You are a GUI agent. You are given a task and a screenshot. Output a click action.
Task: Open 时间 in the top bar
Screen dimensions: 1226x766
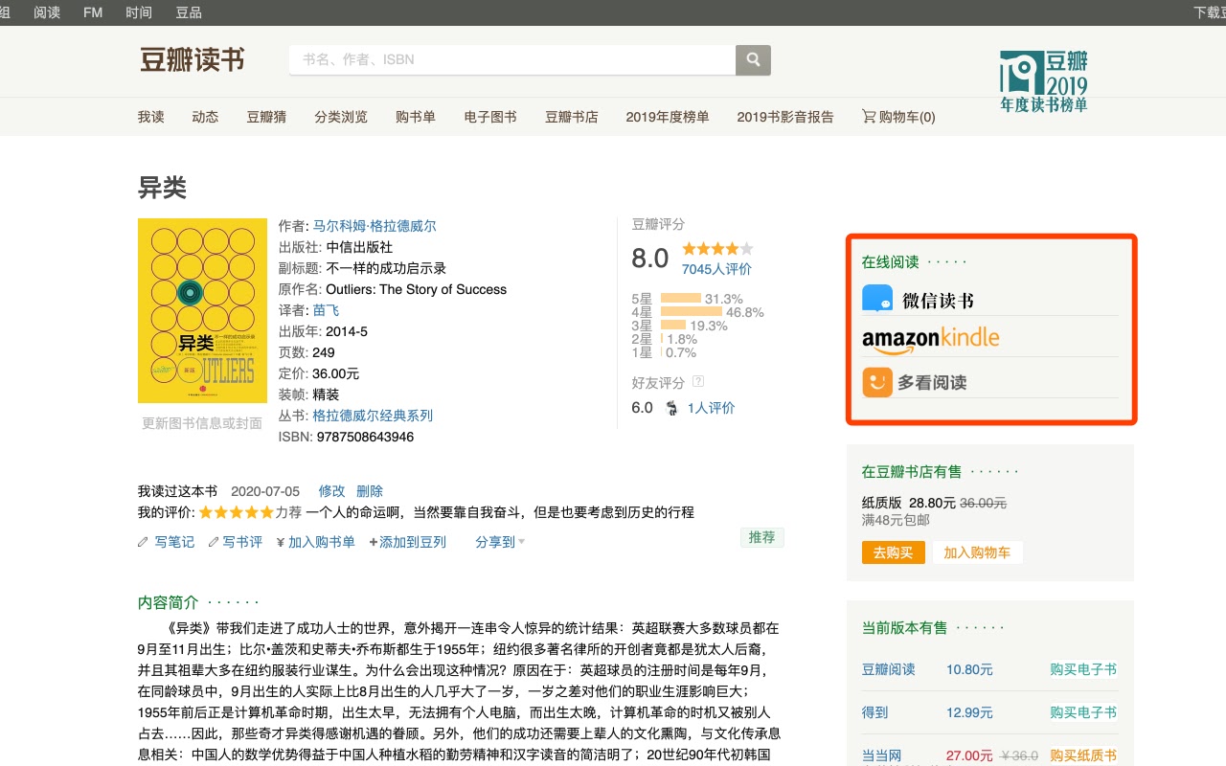point(139,12)
